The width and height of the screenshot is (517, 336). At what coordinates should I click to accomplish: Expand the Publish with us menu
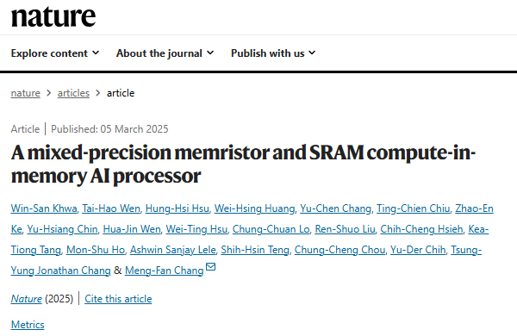point(273,53)
